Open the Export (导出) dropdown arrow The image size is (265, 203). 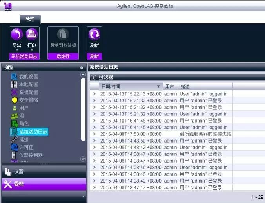17,50
